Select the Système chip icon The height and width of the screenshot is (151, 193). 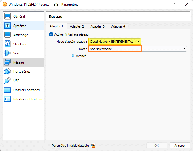click(x=7, y=26)
